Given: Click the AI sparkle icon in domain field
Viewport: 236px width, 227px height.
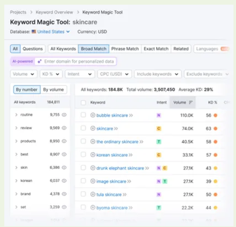Looking at the screenshot, I should point(39,61).
